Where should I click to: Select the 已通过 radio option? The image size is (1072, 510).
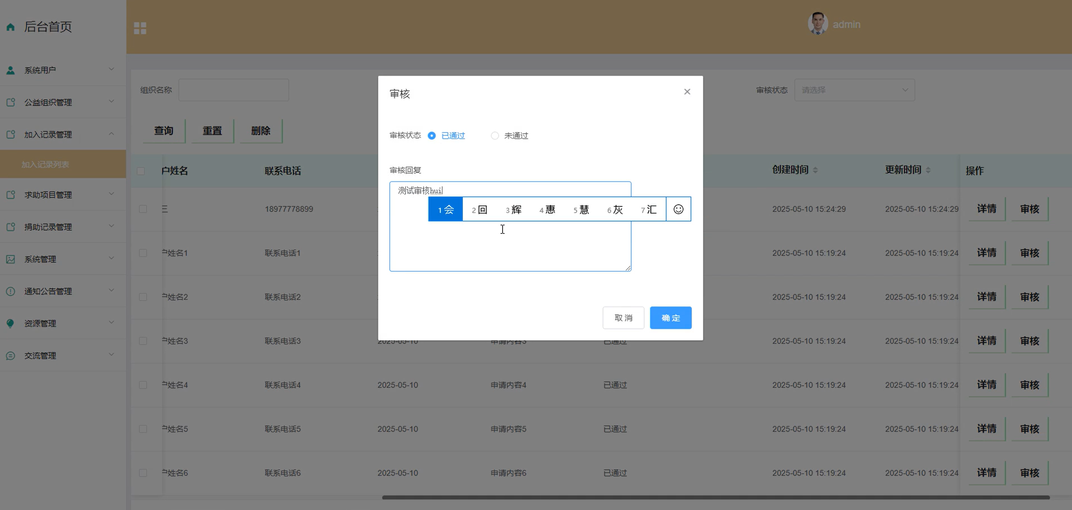click(432, 136)
